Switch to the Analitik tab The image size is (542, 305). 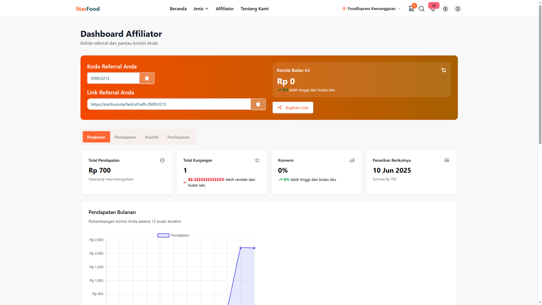[x=151, y=137]
